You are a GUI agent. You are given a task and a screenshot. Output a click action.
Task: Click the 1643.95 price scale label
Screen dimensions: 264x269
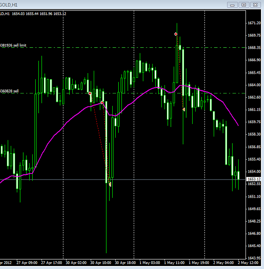254,258
